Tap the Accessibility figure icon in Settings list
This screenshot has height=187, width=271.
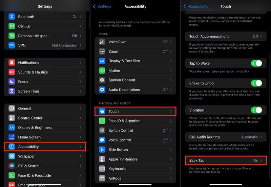click(x=12, y=147)
